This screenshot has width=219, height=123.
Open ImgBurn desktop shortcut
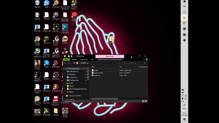coord(65,40)
